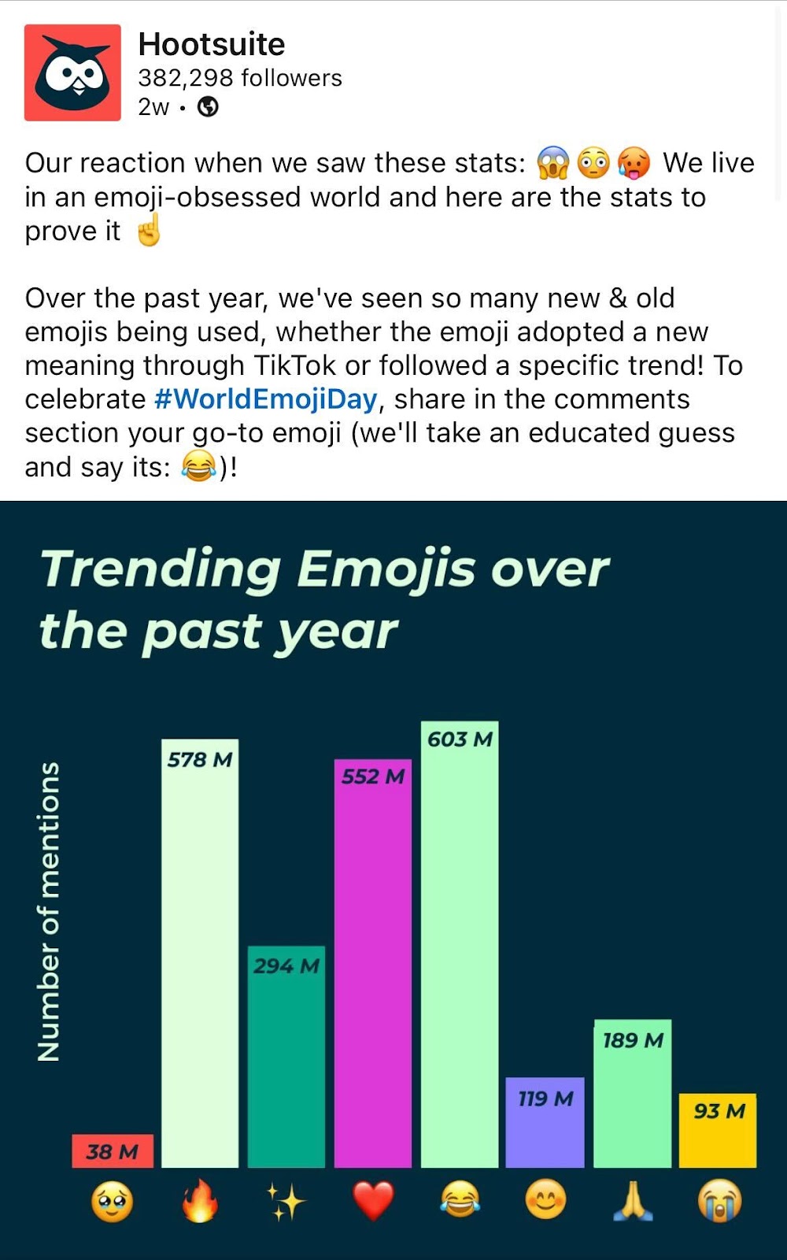
Task: Click the yellow 93 M bar
Action: (x=718, y=1130)
